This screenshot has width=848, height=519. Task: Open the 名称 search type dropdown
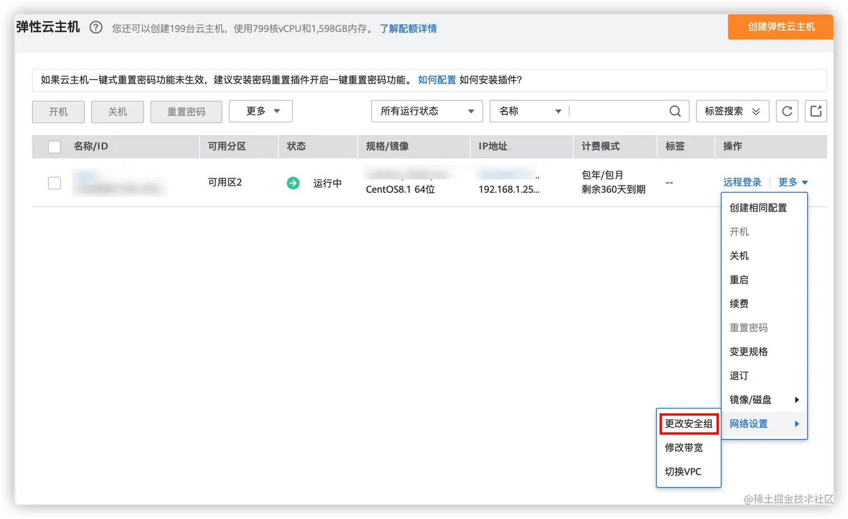tap(530, 111)
